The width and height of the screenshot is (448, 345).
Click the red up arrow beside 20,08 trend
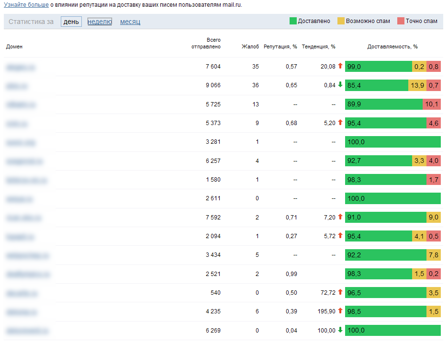coord(340,66)
